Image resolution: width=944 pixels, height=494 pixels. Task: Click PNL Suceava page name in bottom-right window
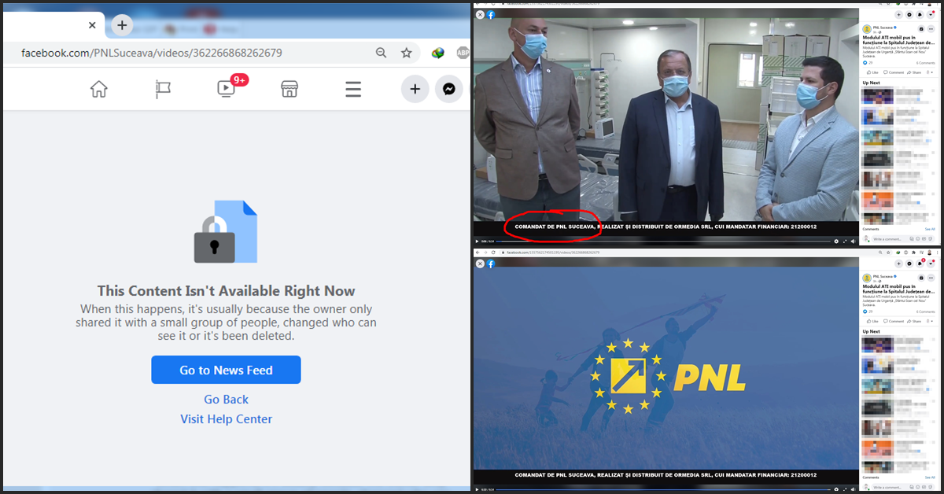click(883, 276)
